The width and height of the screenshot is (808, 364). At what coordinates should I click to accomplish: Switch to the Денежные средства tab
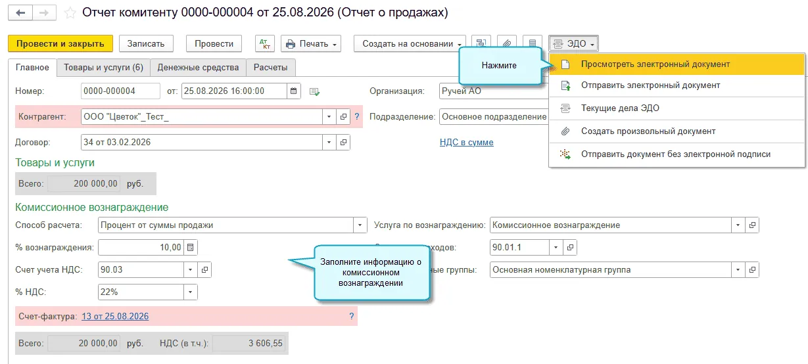tap(198, 67)
